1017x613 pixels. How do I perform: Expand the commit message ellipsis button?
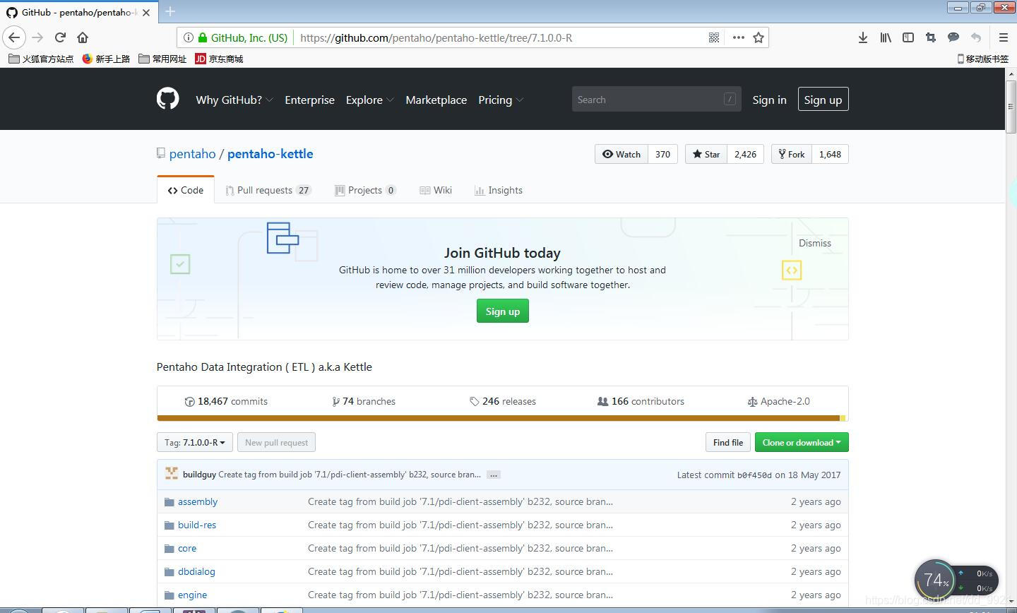(x=494, y=475)
